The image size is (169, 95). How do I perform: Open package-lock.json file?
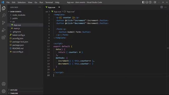25,42
